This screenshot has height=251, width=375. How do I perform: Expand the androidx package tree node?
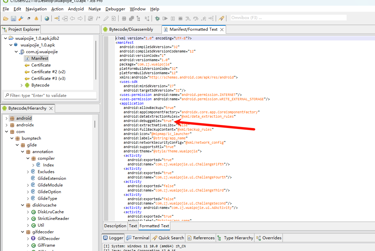click(6, 125)
